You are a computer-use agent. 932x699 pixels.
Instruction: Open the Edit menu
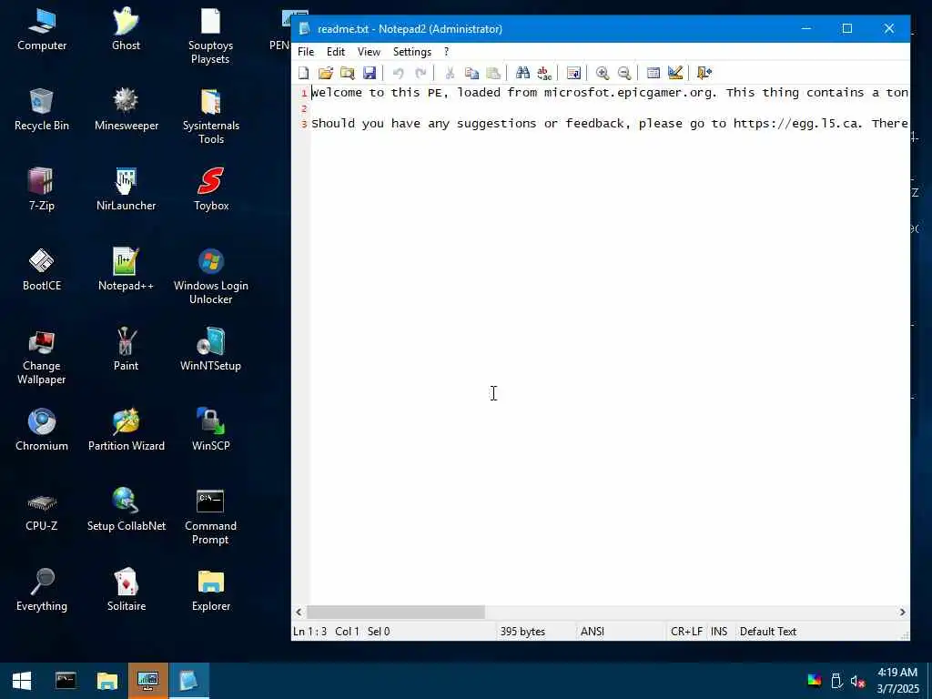[336, 52]
